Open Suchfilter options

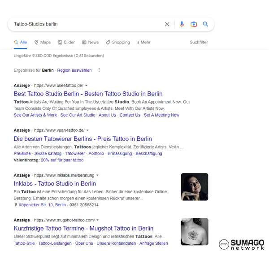pyautogui.click(x=199, y=42)
